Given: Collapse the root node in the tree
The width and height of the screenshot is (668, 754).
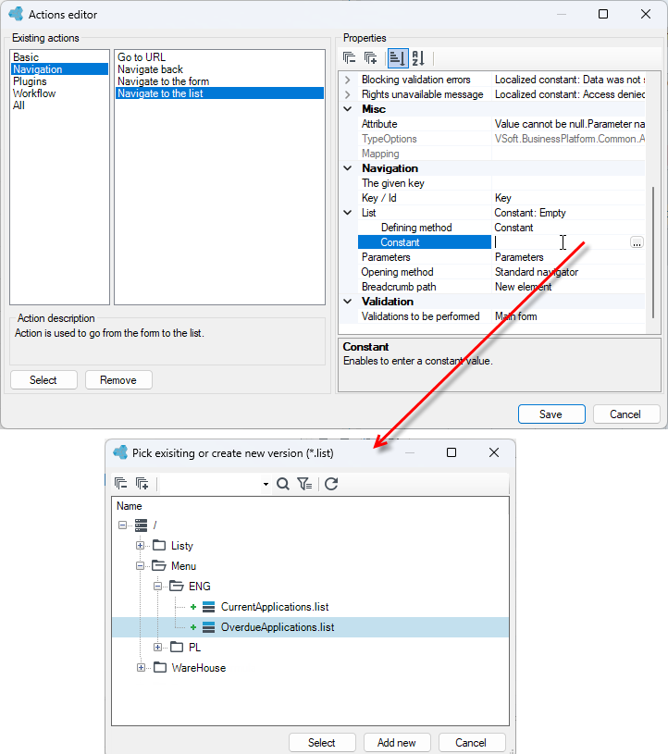Looking at the screenshot, I should [123, 525].
